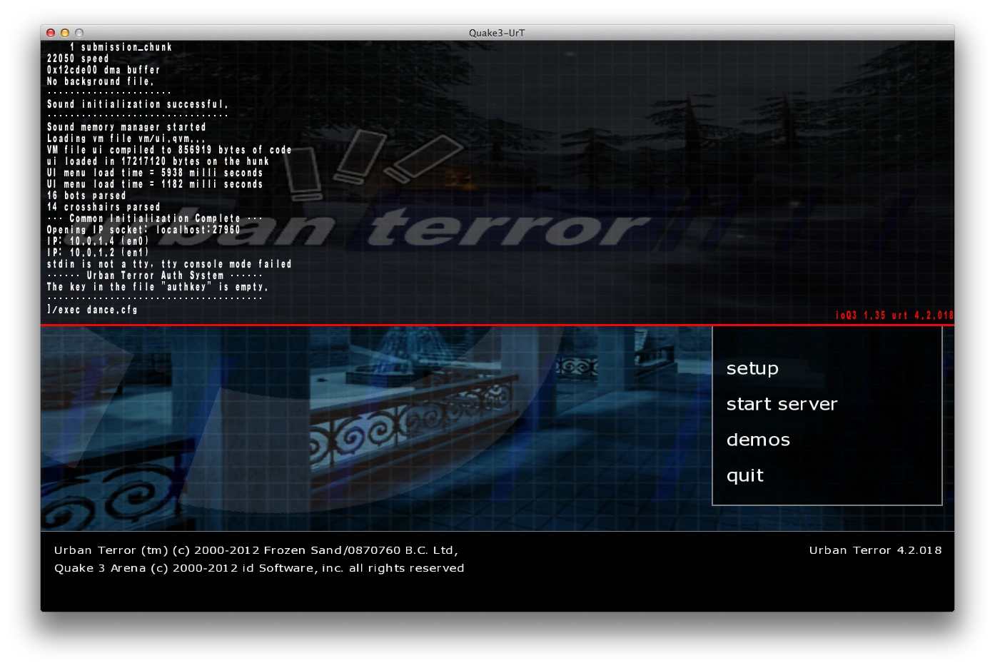Click console line '14 crosshairs parsed'
This screenshot has width=995, height=668.
tap(103, 207)
